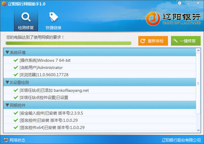Image resolution: width=204 pixels, height=144 pixels.
Task: Click the check mark beside 签名控件 1.0.0.29
Action: click(16, 120)
